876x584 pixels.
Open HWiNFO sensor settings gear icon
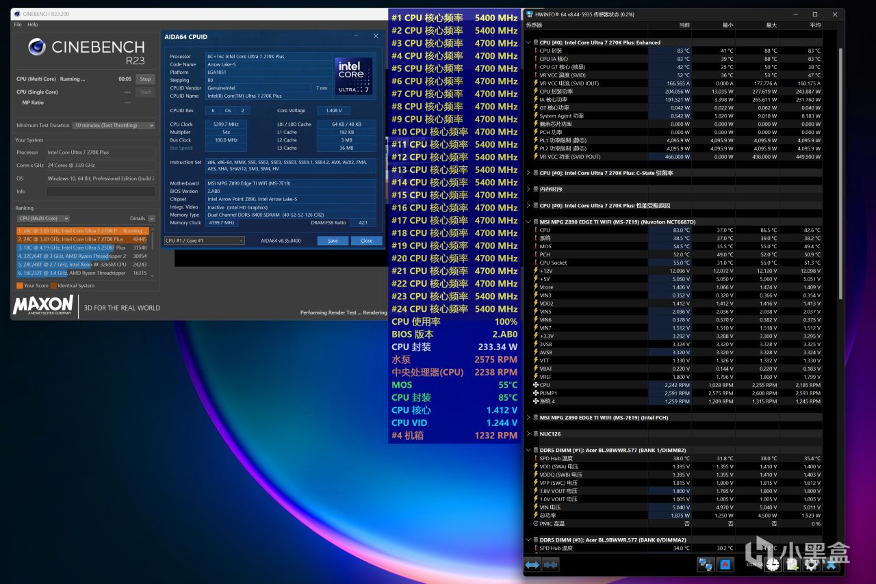point(812,565)
